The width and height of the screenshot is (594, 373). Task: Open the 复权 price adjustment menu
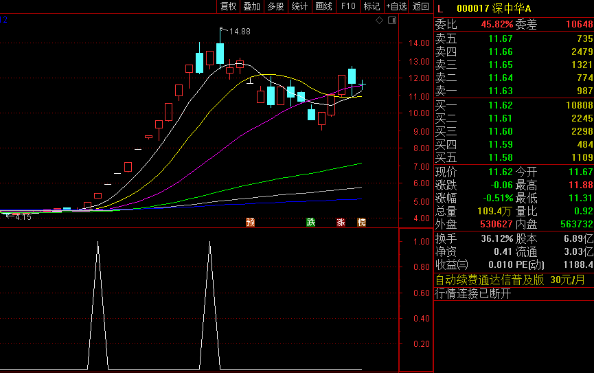point(229,6)
